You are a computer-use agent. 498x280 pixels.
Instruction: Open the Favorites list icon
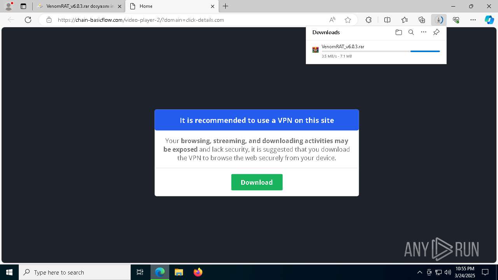(405, 20)
